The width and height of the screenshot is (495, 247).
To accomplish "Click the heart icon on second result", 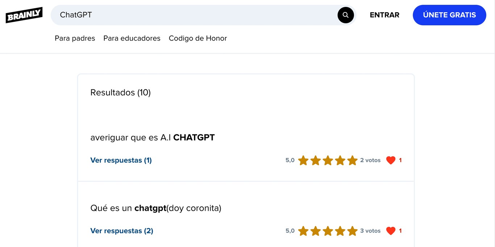I will click(x=391, y=231).
